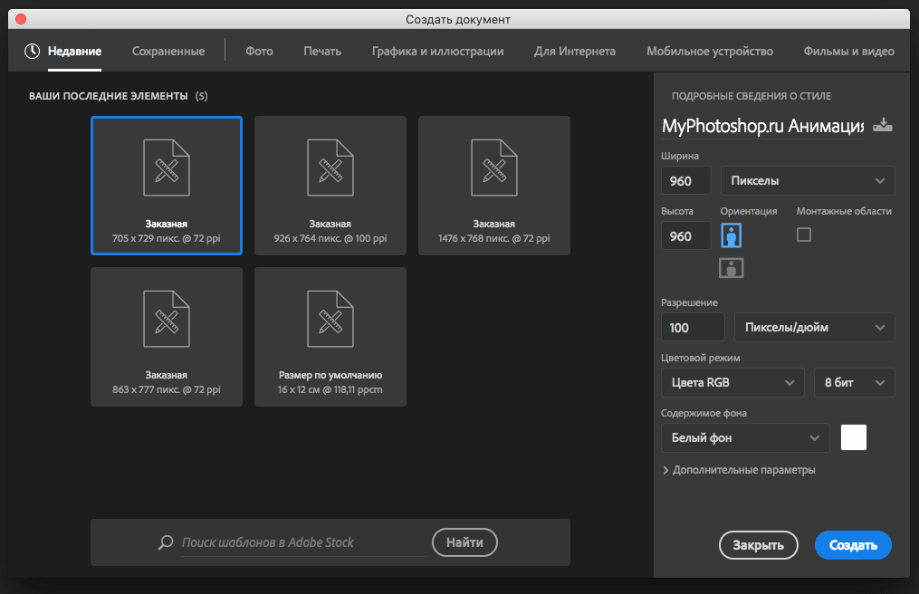Click the clock icon beside Недавние
Viewport: 919px width, 594px height.
point(33,52)
